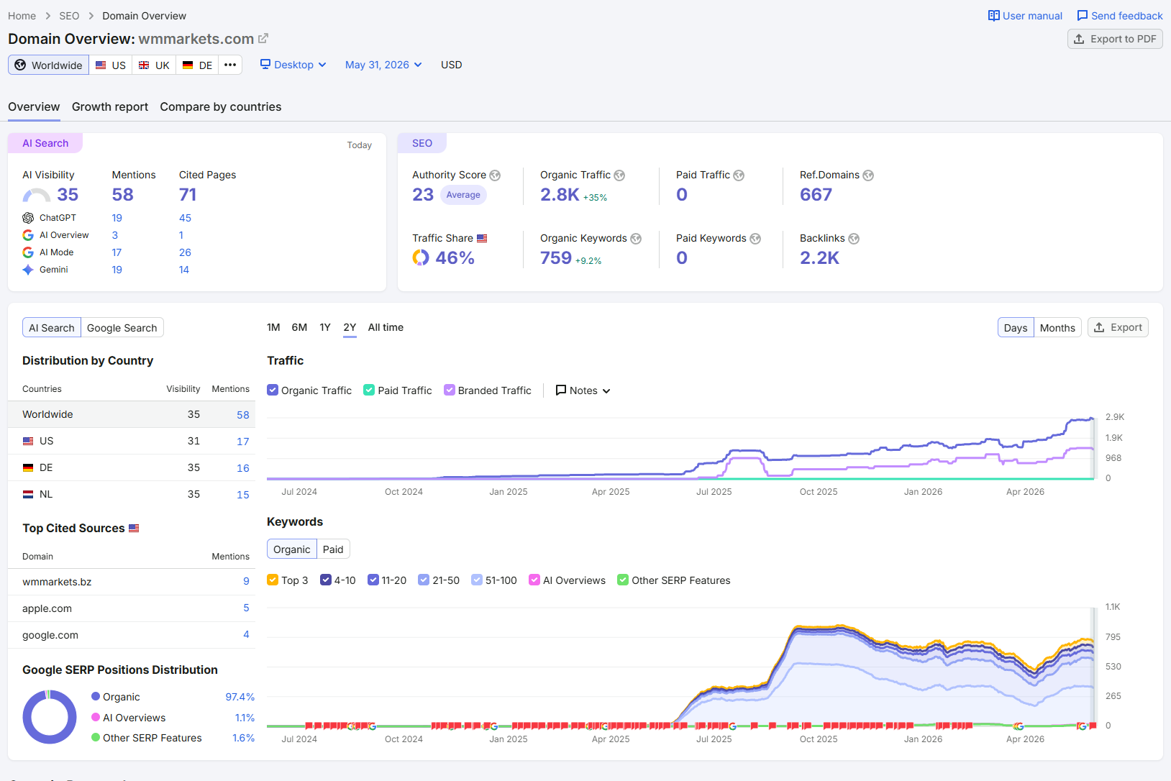Select the 1Y time range

point(325,327)
